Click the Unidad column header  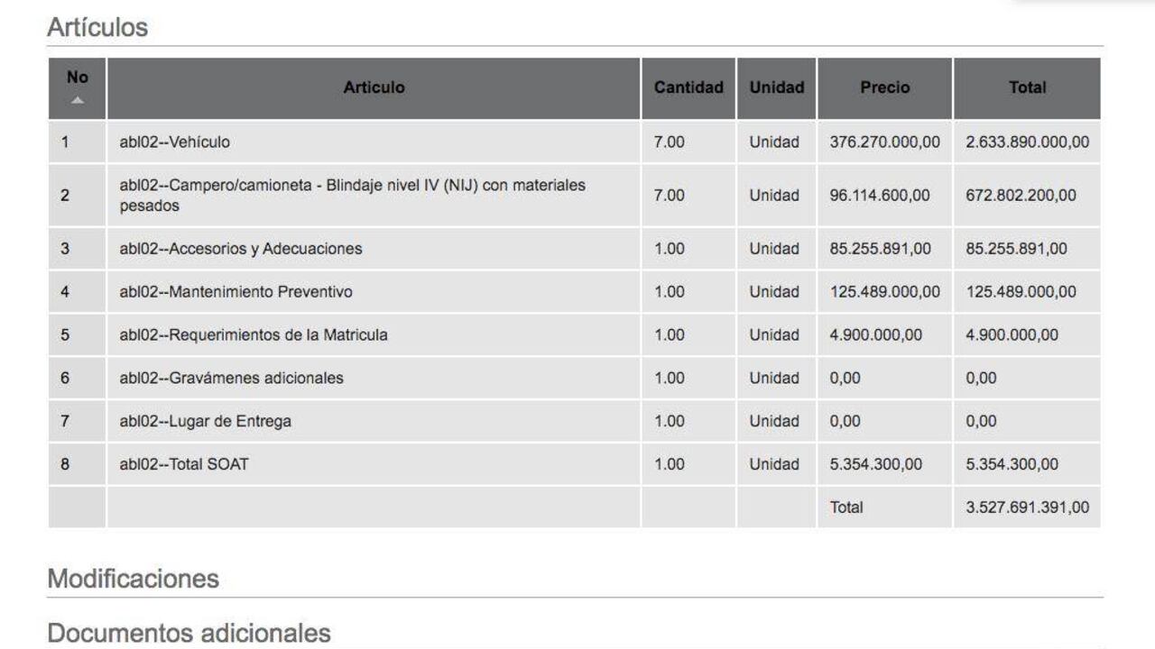[x=776, y=88]
